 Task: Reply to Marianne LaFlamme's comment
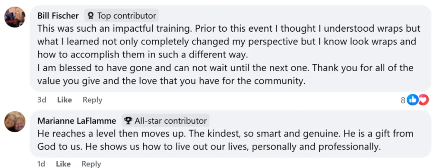tap(91, 164)
